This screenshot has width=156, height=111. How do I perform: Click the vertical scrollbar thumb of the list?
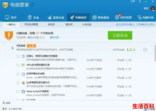click(x=155, y=53)
